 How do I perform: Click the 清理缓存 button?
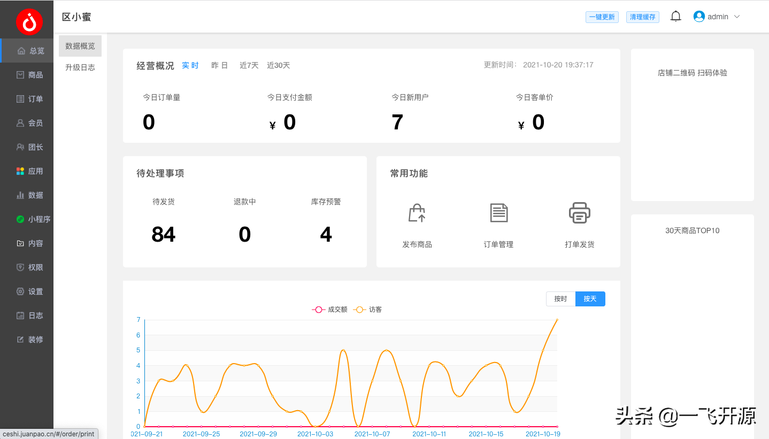point(643,17)
